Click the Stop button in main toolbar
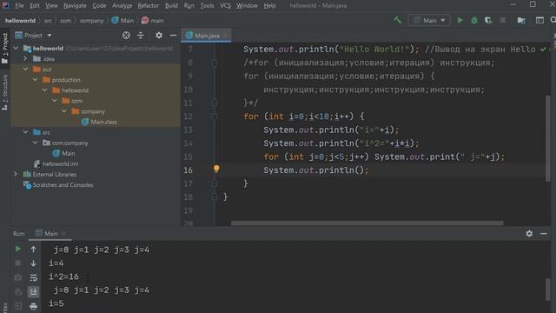The height and width of the screenshot is (313, 556). (503, 21)
